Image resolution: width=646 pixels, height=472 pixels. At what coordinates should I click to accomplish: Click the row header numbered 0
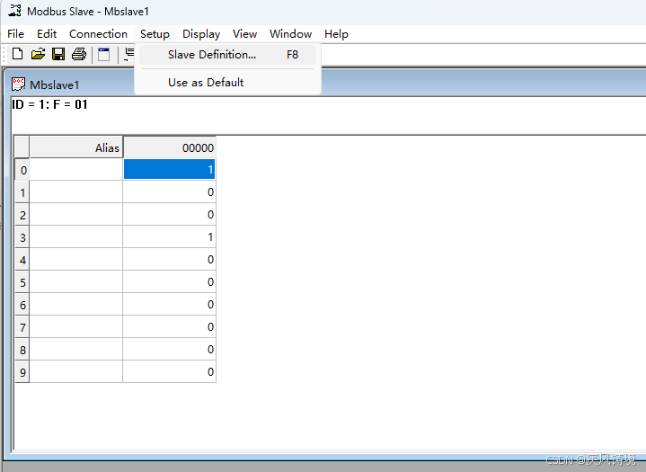[x=22, y=170]
